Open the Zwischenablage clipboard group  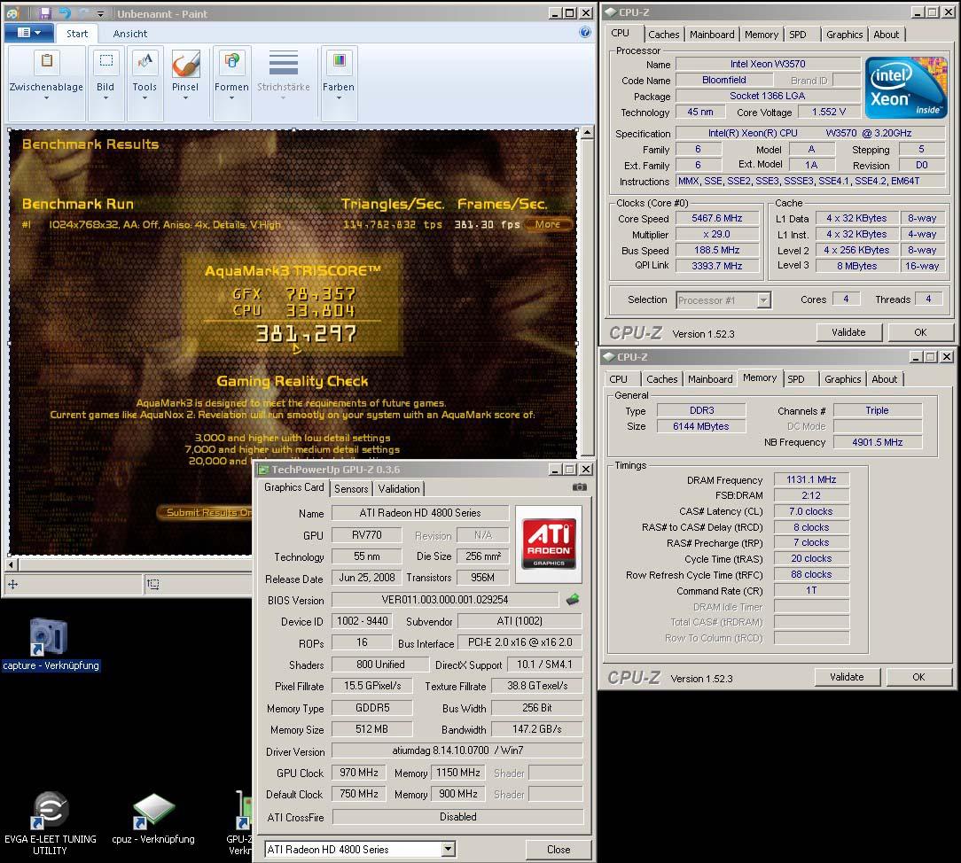coord(47,82)
